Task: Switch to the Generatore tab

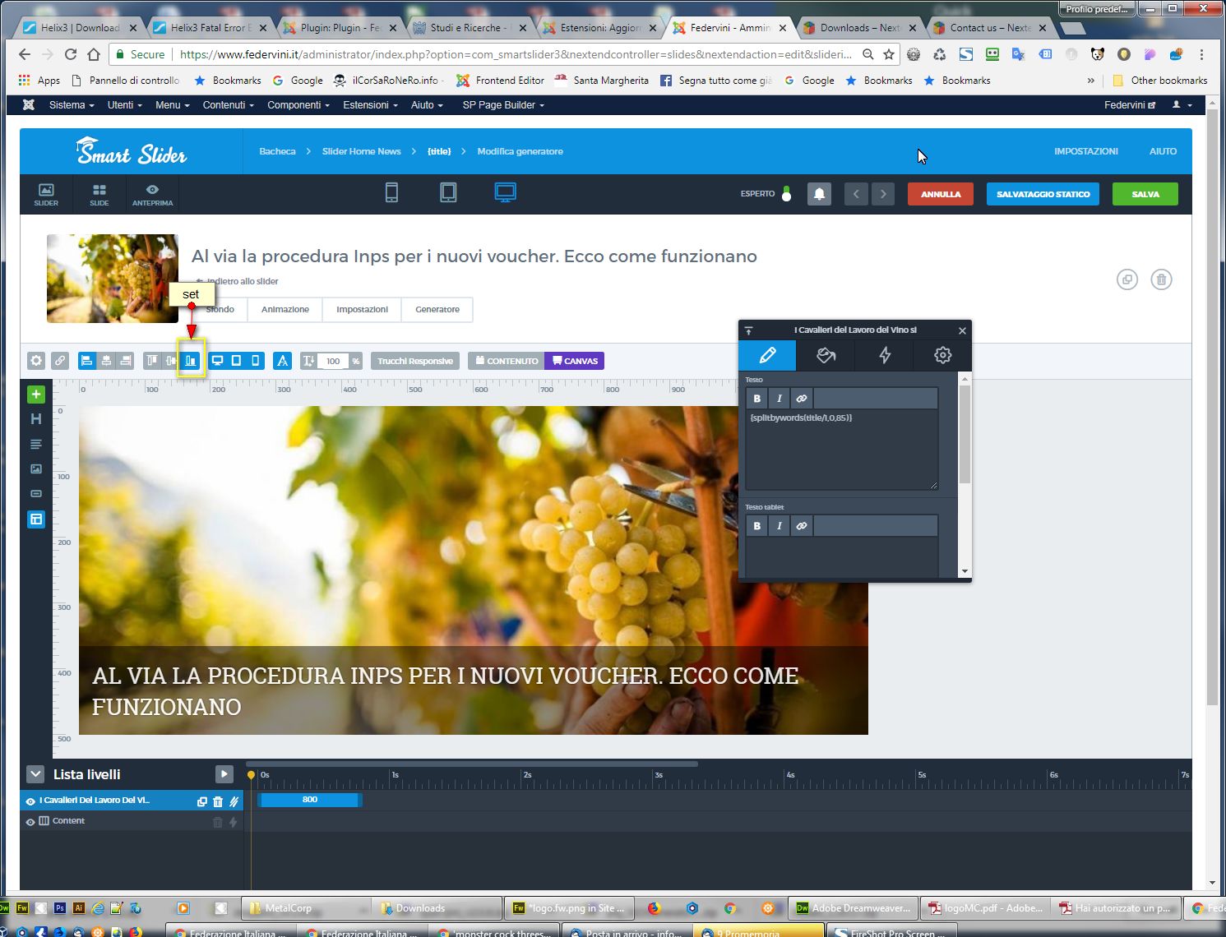Action: click(437, 310)
